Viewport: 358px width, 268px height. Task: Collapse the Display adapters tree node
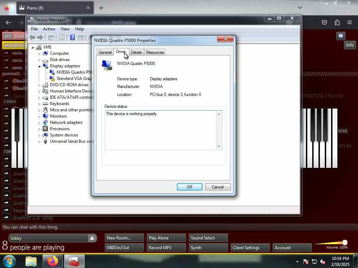pyautogui.click(x=39, y=66)
